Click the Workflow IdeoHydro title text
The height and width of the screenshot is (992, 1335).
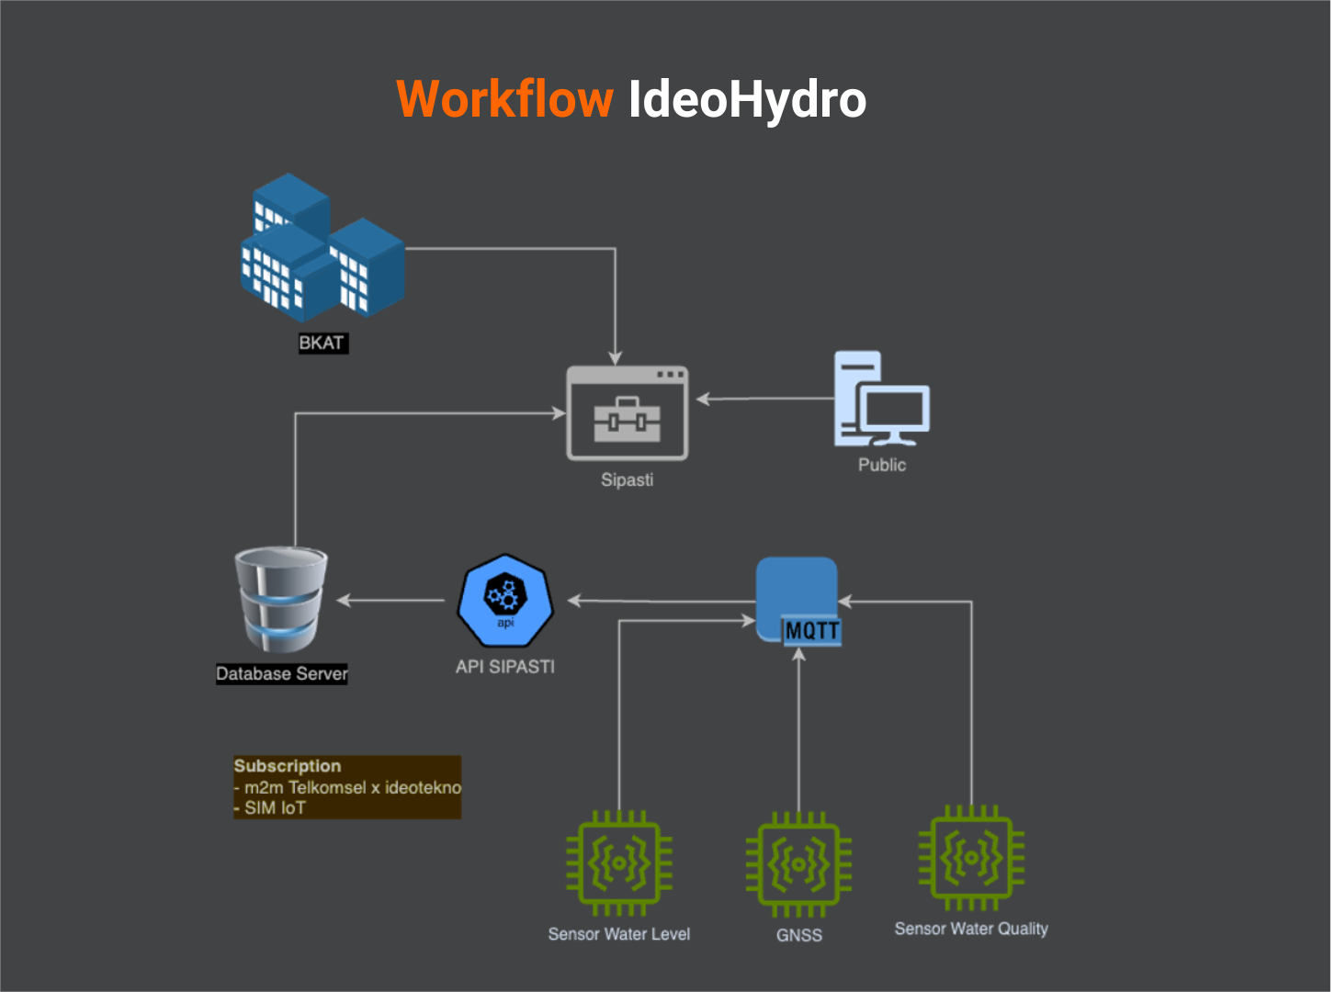click(630, 99)
